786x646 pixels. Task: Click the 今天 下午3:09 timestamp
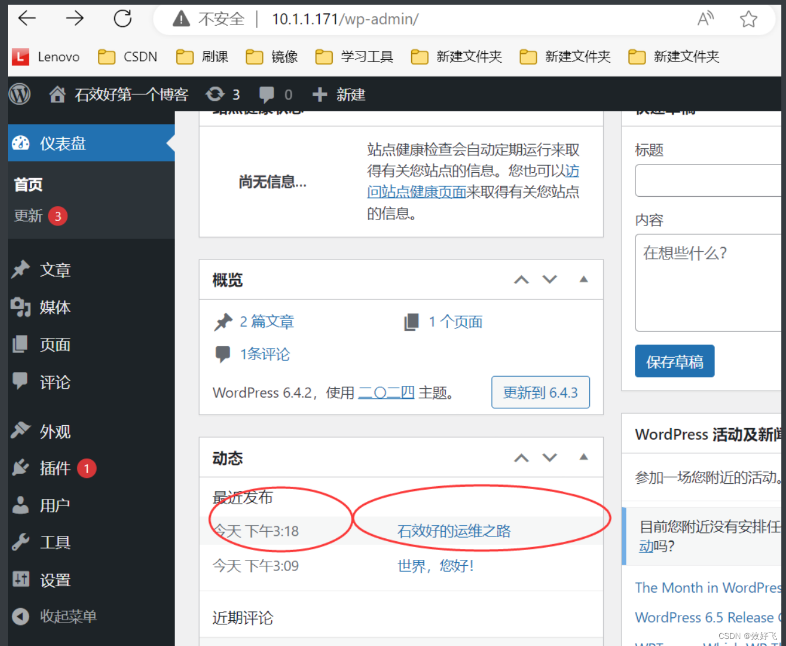point(255,566)
